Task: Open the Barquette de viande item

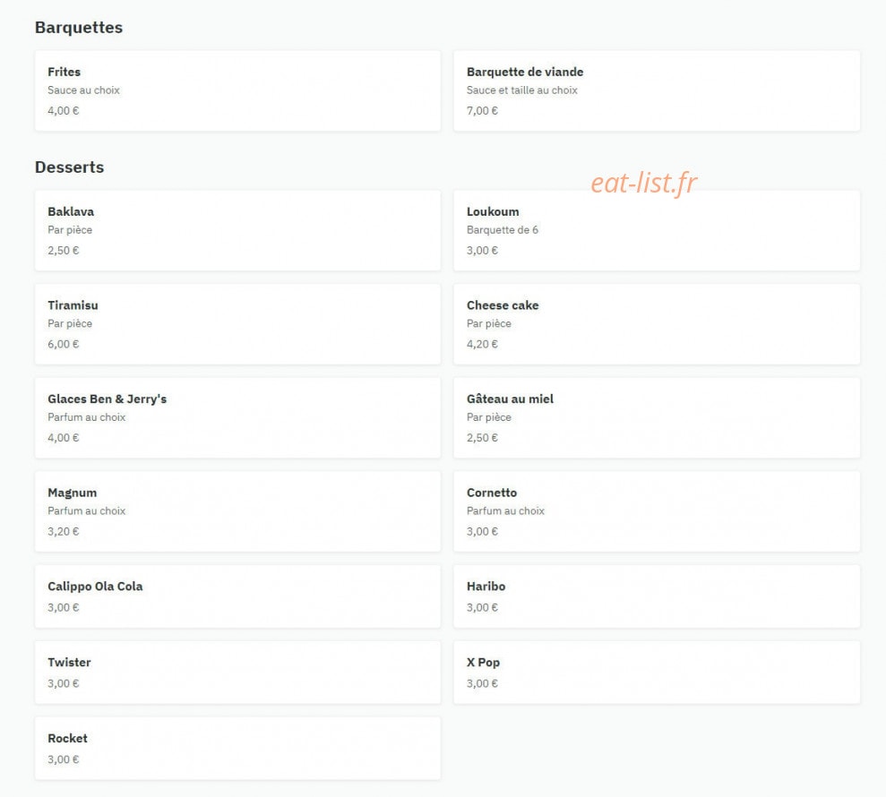Action: [x=657, y=91]
